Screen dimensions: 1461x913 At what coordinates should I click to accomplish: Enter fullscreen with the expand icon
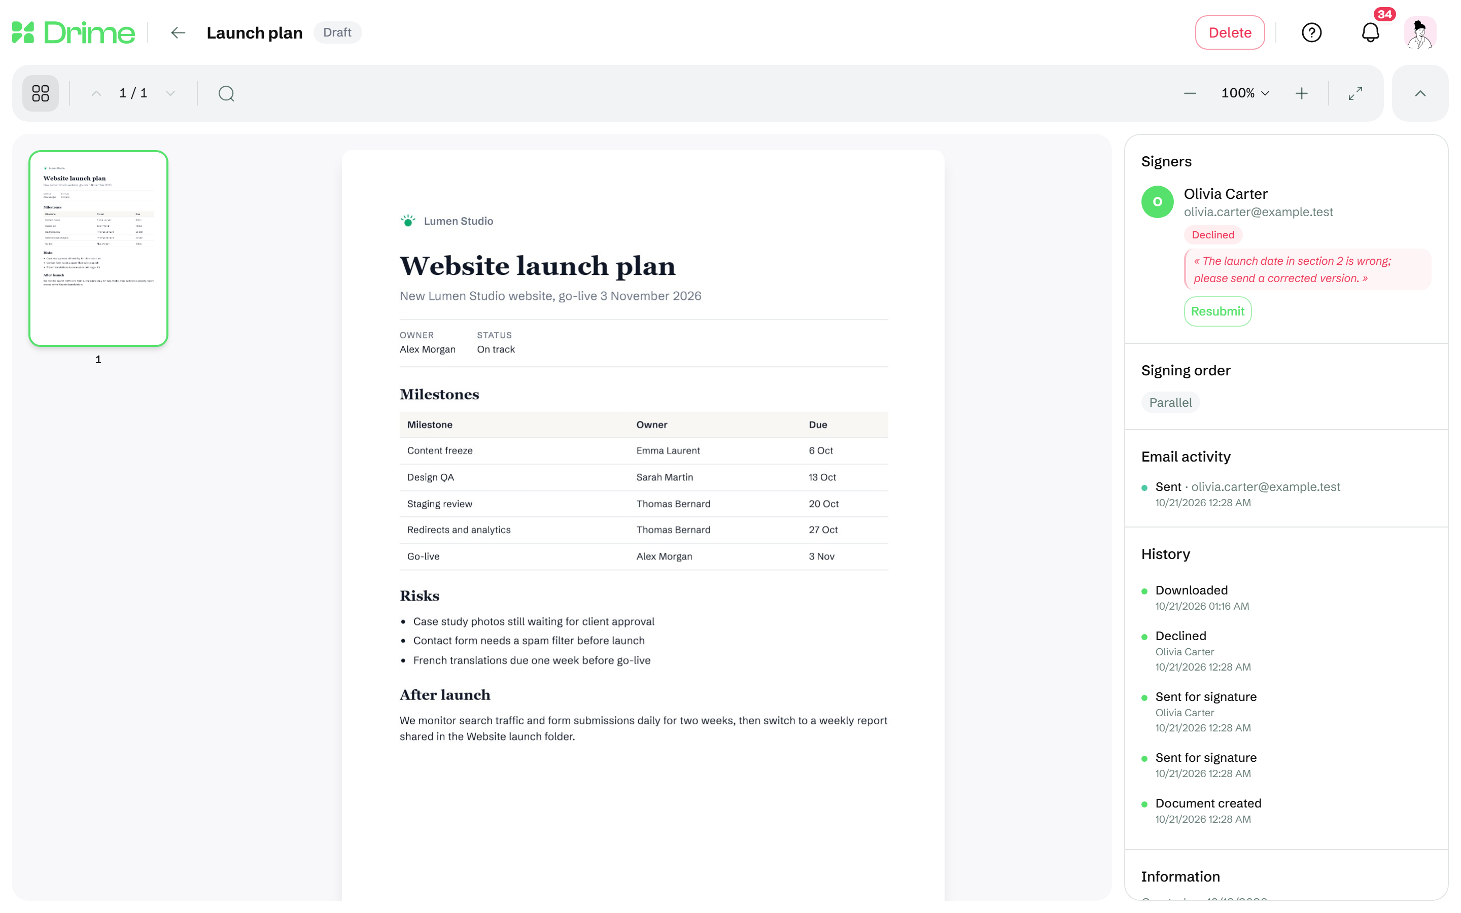coord(1355,93)
